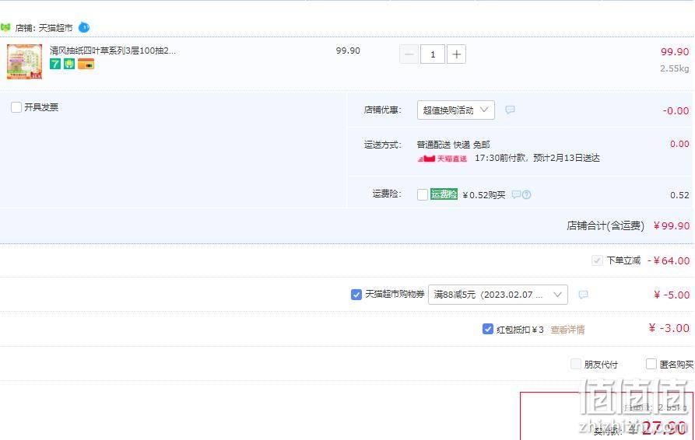Click the question mark help icon for 运费险
The height and width of the screenshot is (440, 695).
[526, 194]
